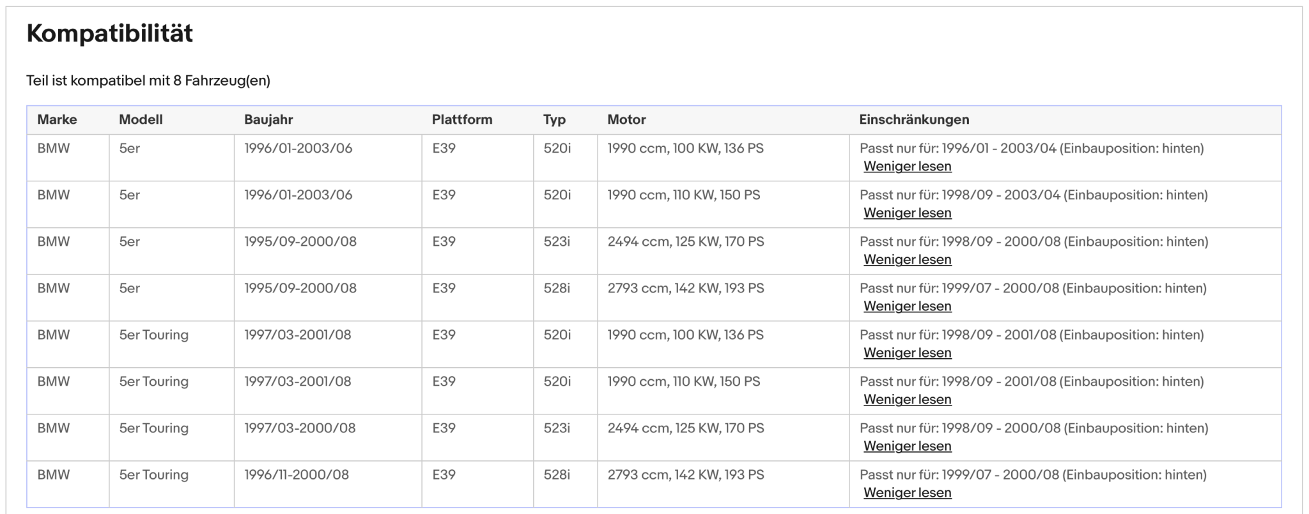Click the '523i' cell in the 5er Touring row
1309x514 pixels.
pos(557,428)
